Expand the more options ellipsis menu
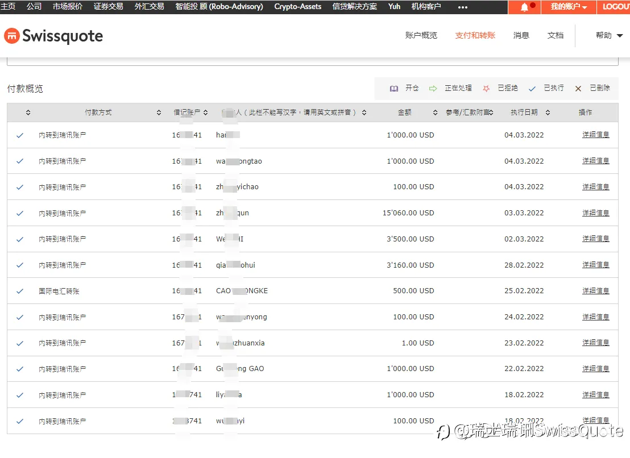Image resolution: width=630 pixels, height=458 pixels. pyautogui.click(x=463, y=7)
